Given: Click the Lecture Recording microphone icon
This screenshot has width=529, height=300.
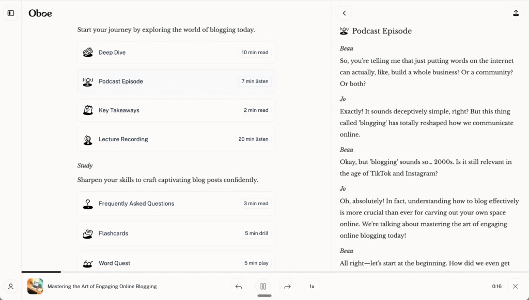Looking at the screenshot, I should coord(88,139).
